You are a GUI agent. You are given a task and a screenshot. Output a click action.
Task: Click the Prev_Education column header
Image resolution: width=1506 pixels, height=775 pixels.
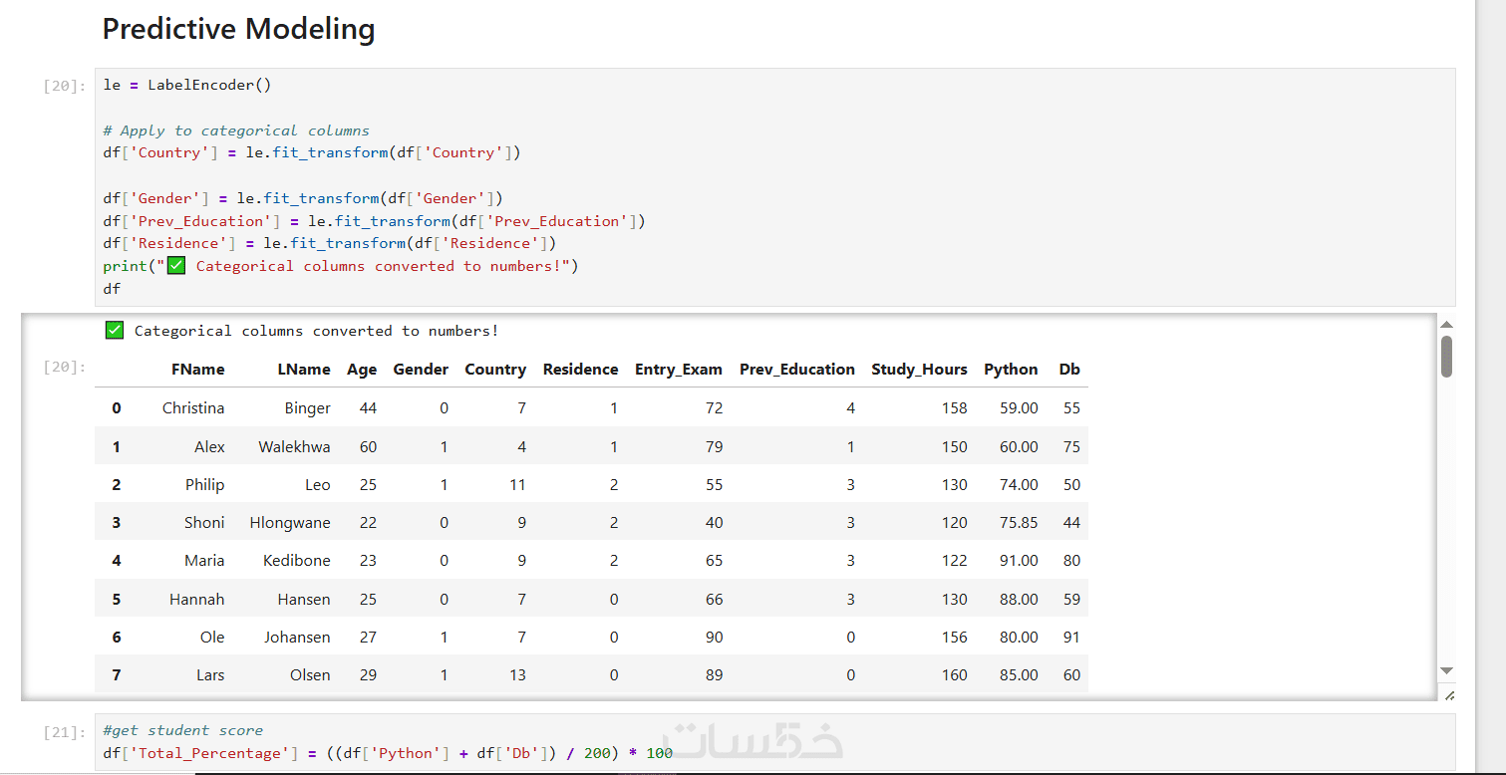point(796,370)
